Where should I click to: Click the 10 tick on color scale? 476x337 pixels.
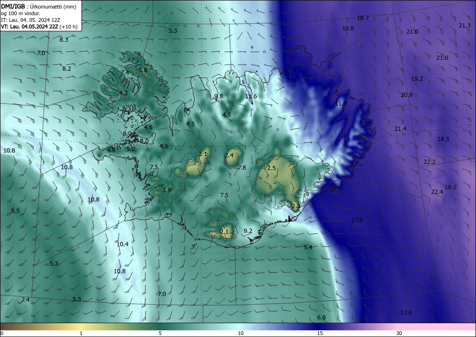240,333
